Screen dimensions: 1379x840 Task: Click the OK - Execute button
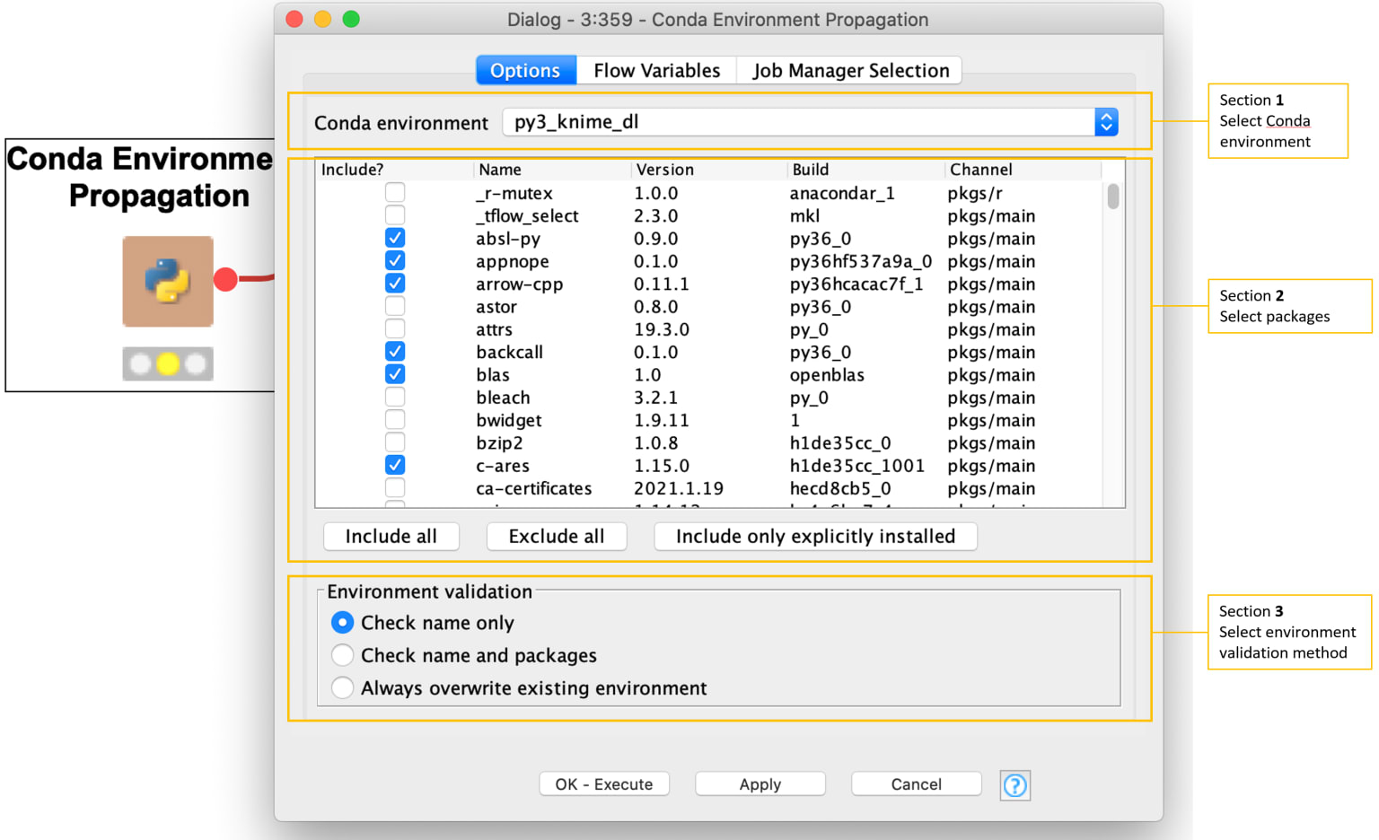pos(604,784)
